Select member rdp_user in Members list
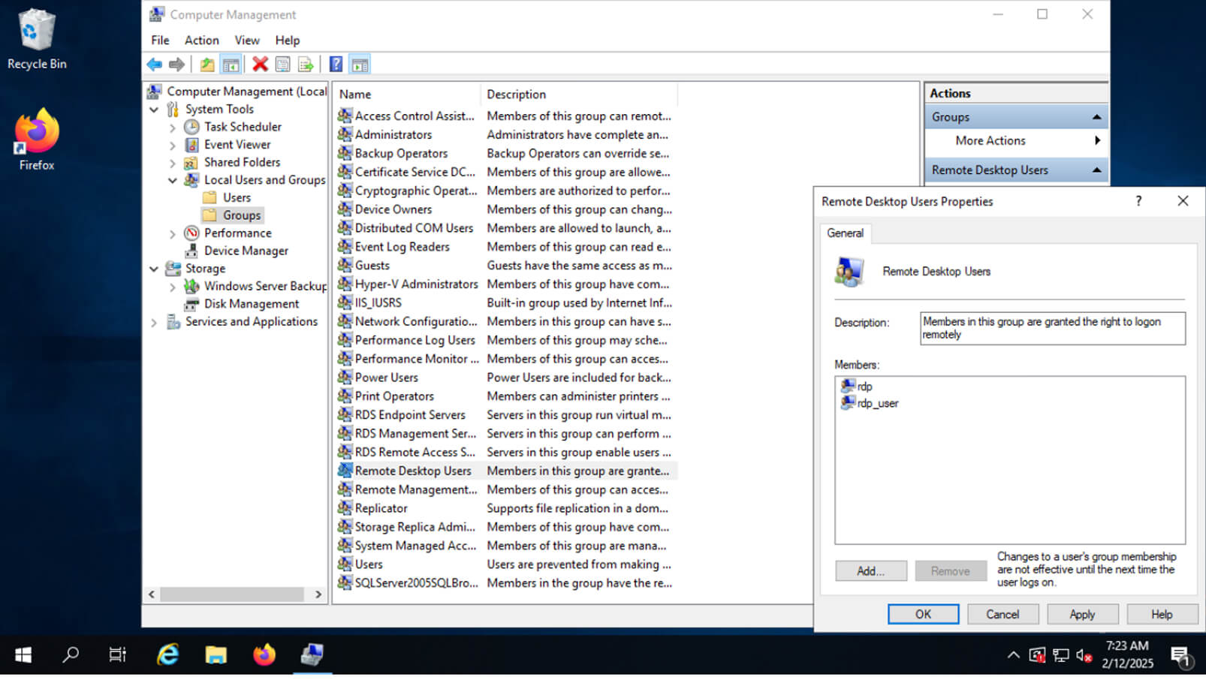The height and width of the screenshot is (680, 1206). 870,403
